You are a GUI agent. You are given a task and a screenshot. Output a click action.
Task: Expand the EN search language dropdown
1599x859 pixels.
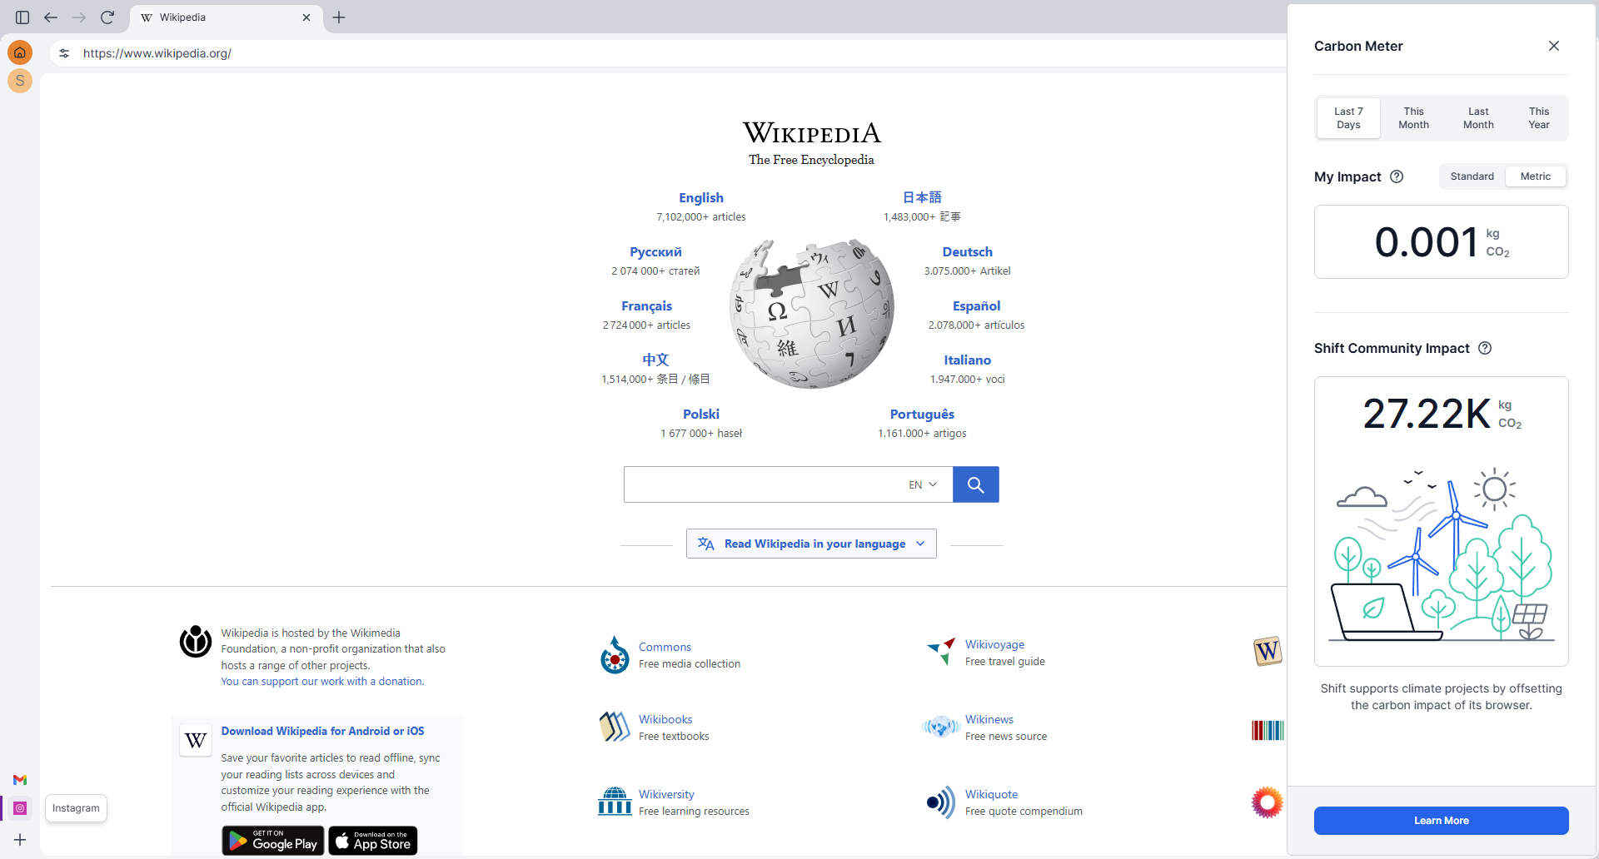pos(923,484)
